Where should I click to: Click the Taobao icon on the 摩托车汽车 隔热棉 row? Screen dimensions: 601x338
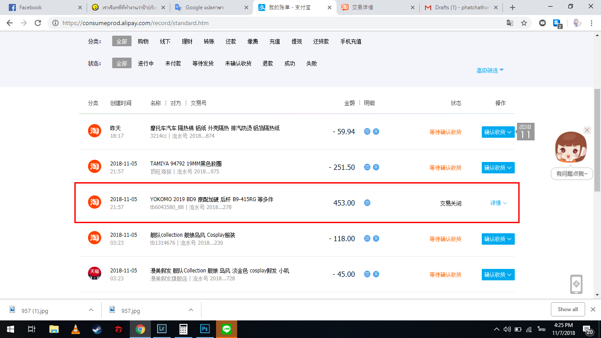point(95,131)
